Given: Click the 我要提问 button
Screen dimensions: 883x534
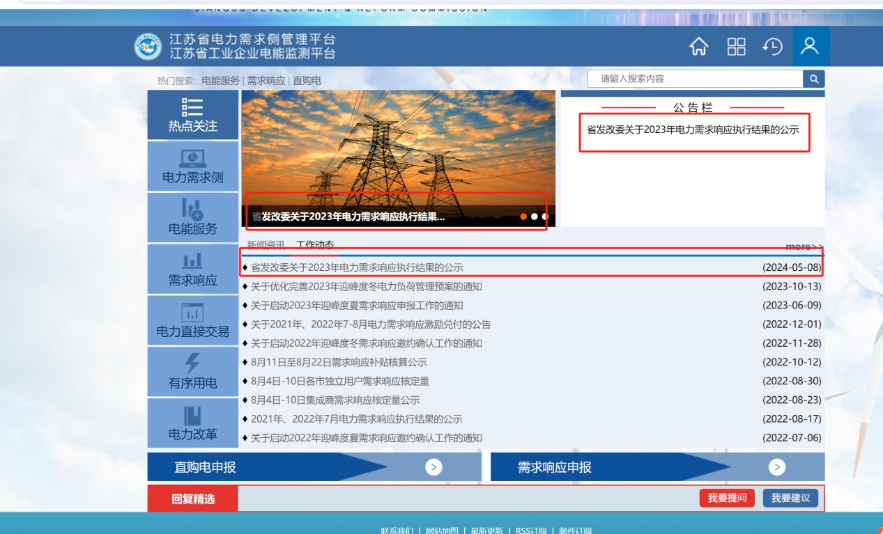Looking at the screenshot, I should point(727,498).
